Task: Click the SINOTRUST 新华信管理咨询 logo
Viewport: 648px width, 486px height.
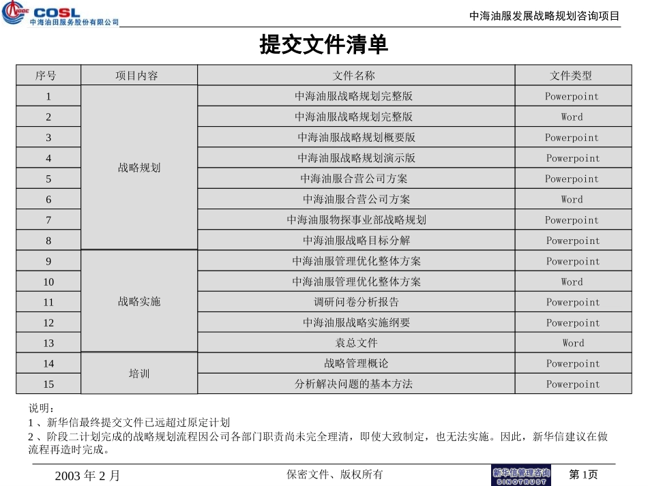Action: 520,476
